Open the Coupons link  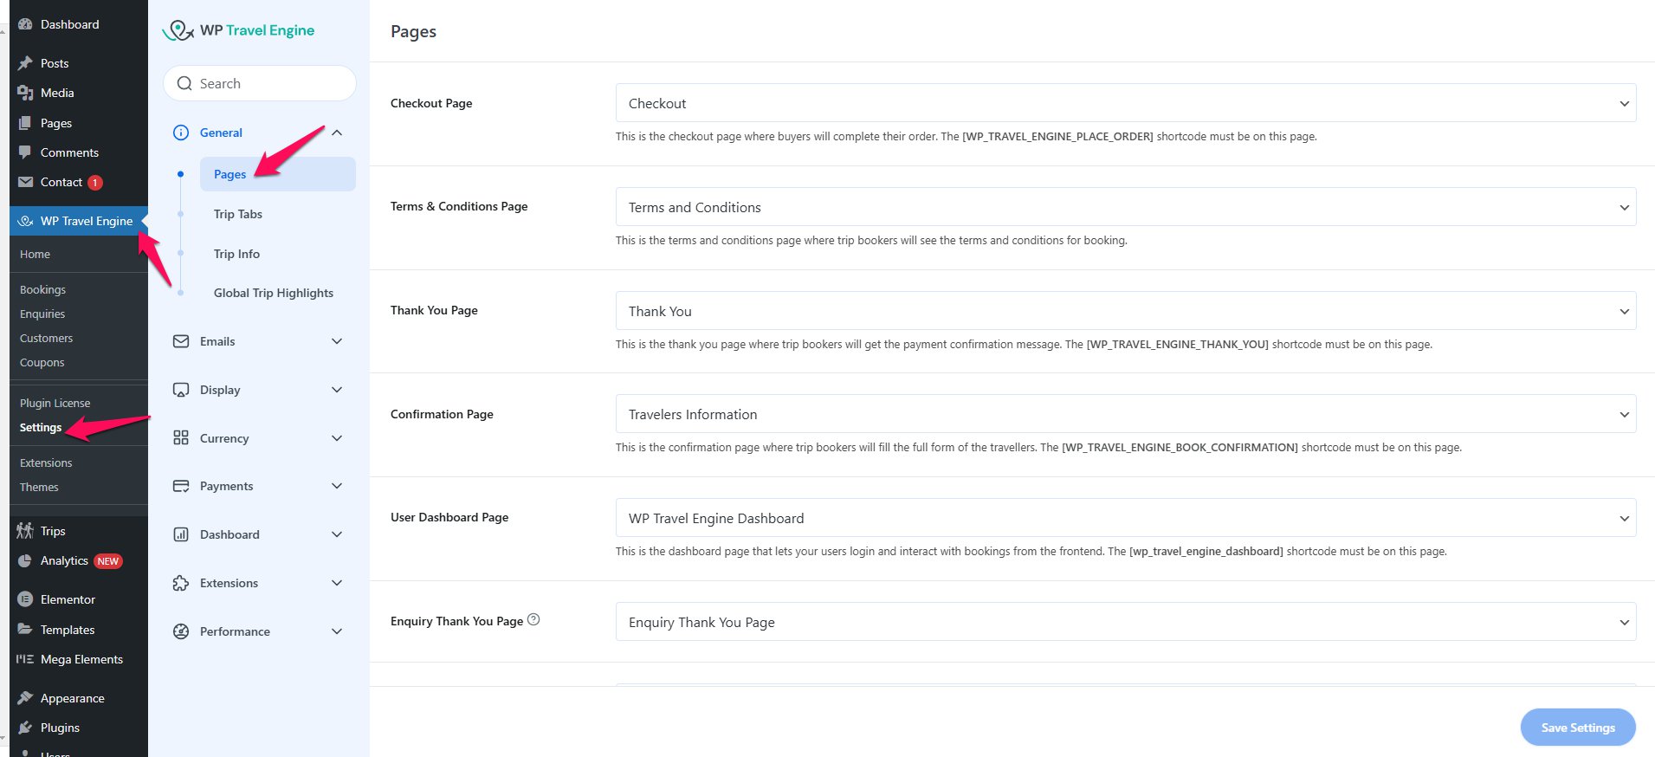click(42, 362)
